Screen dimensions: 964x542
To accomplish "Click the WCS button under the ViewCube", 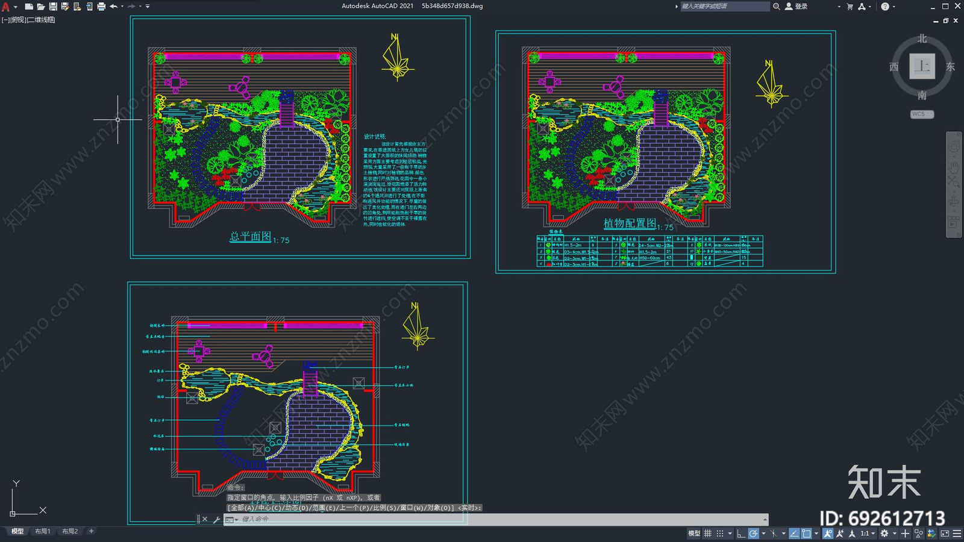I will pos(921,114).
